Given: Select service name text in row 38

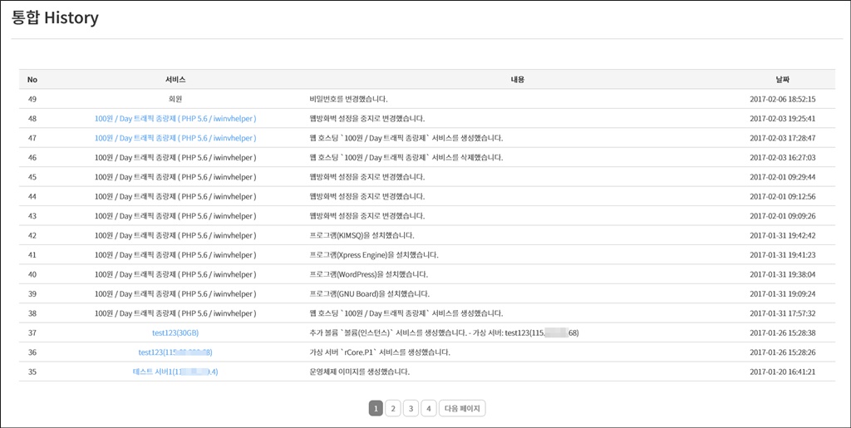Looking at the screenshot, I should coord(175,313).
